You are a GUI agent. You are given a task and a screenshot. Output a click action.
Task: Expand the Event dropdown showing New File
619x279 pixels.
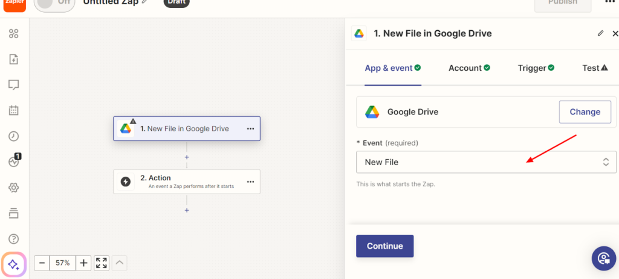(x=486, y=162)
